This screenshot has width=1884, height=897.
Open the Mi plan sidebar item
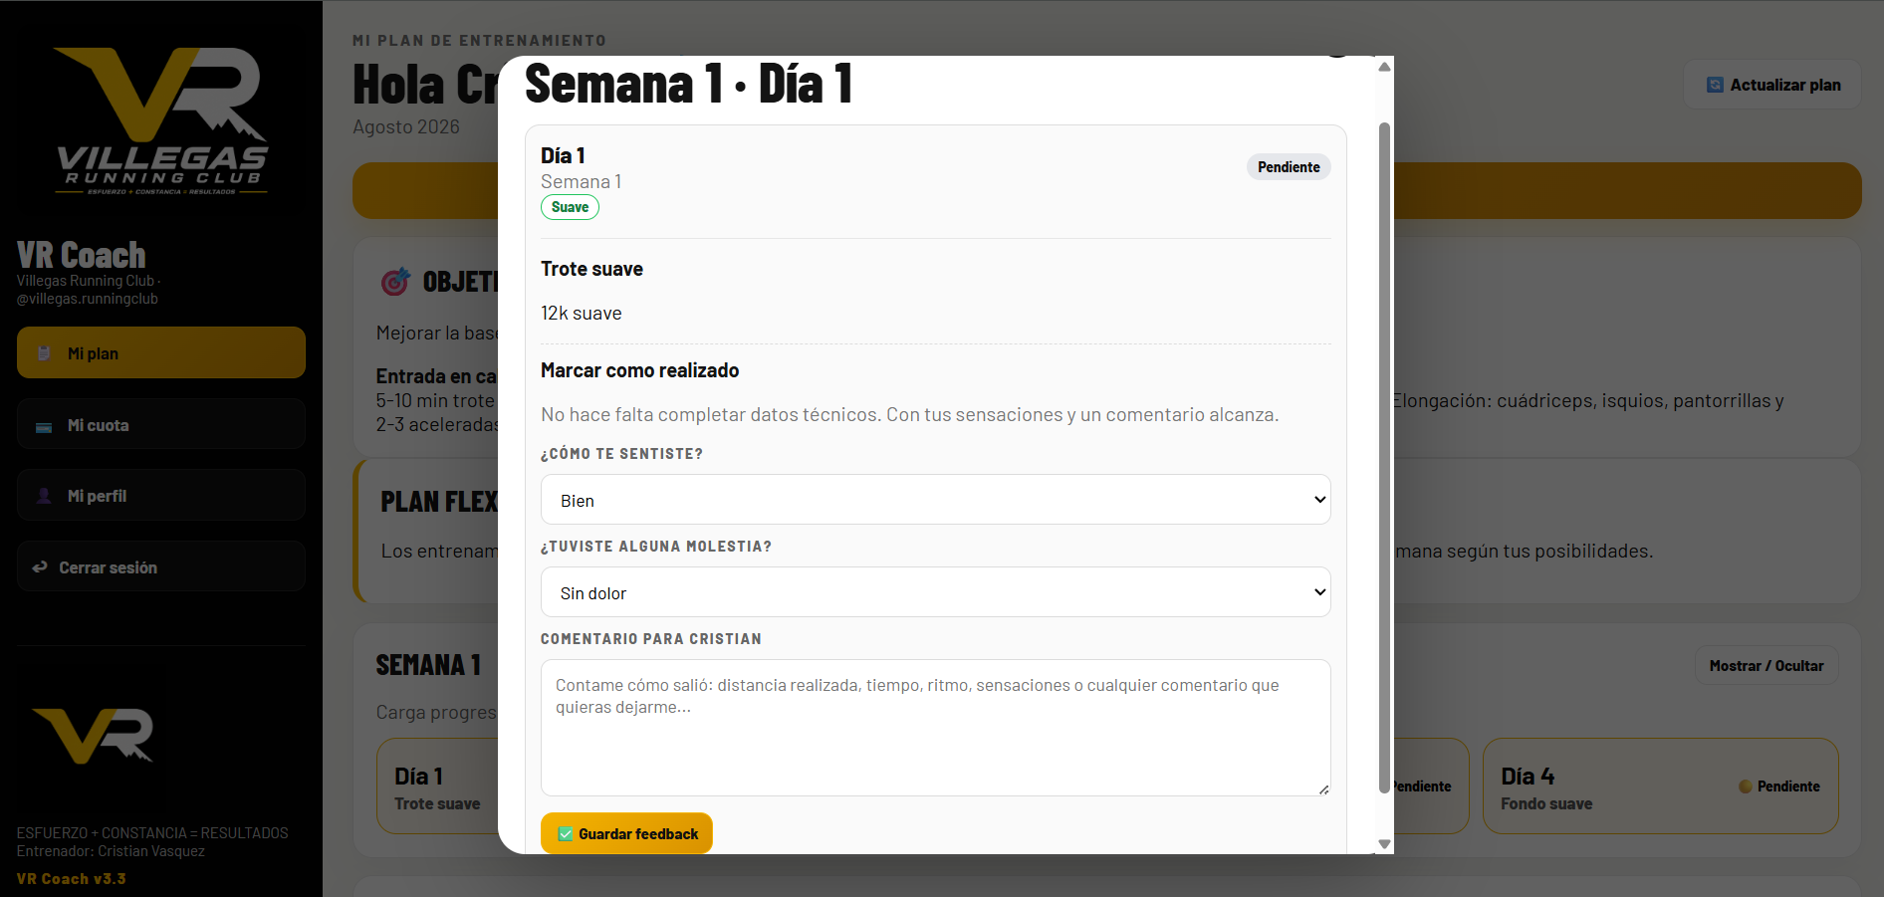tap(161, 352)
